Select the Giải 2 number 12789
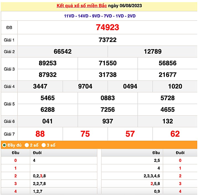The height and width of the screenshot is (195, 198). (153, 52)
